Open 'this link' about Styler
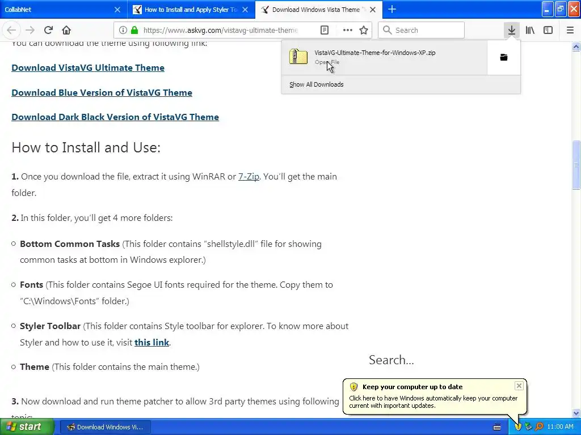This screenshot has width=581, height=435. (x=151, y=342)
